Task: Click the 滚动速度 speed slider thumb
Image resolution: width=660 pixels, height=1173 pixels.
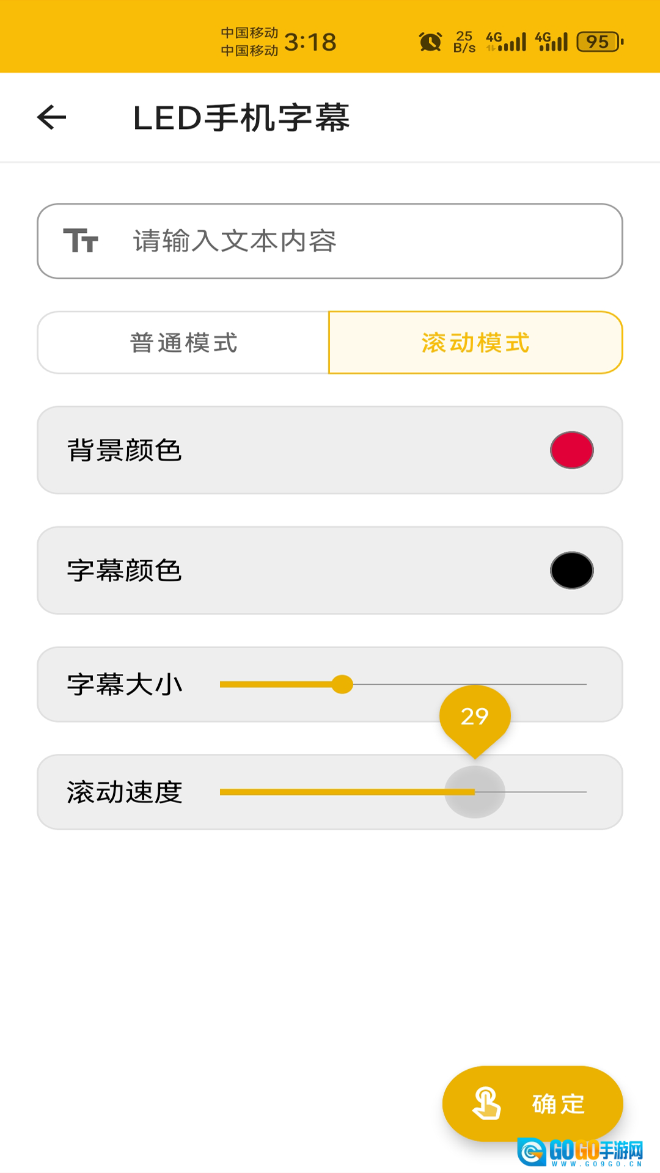Action: (475, 792)
